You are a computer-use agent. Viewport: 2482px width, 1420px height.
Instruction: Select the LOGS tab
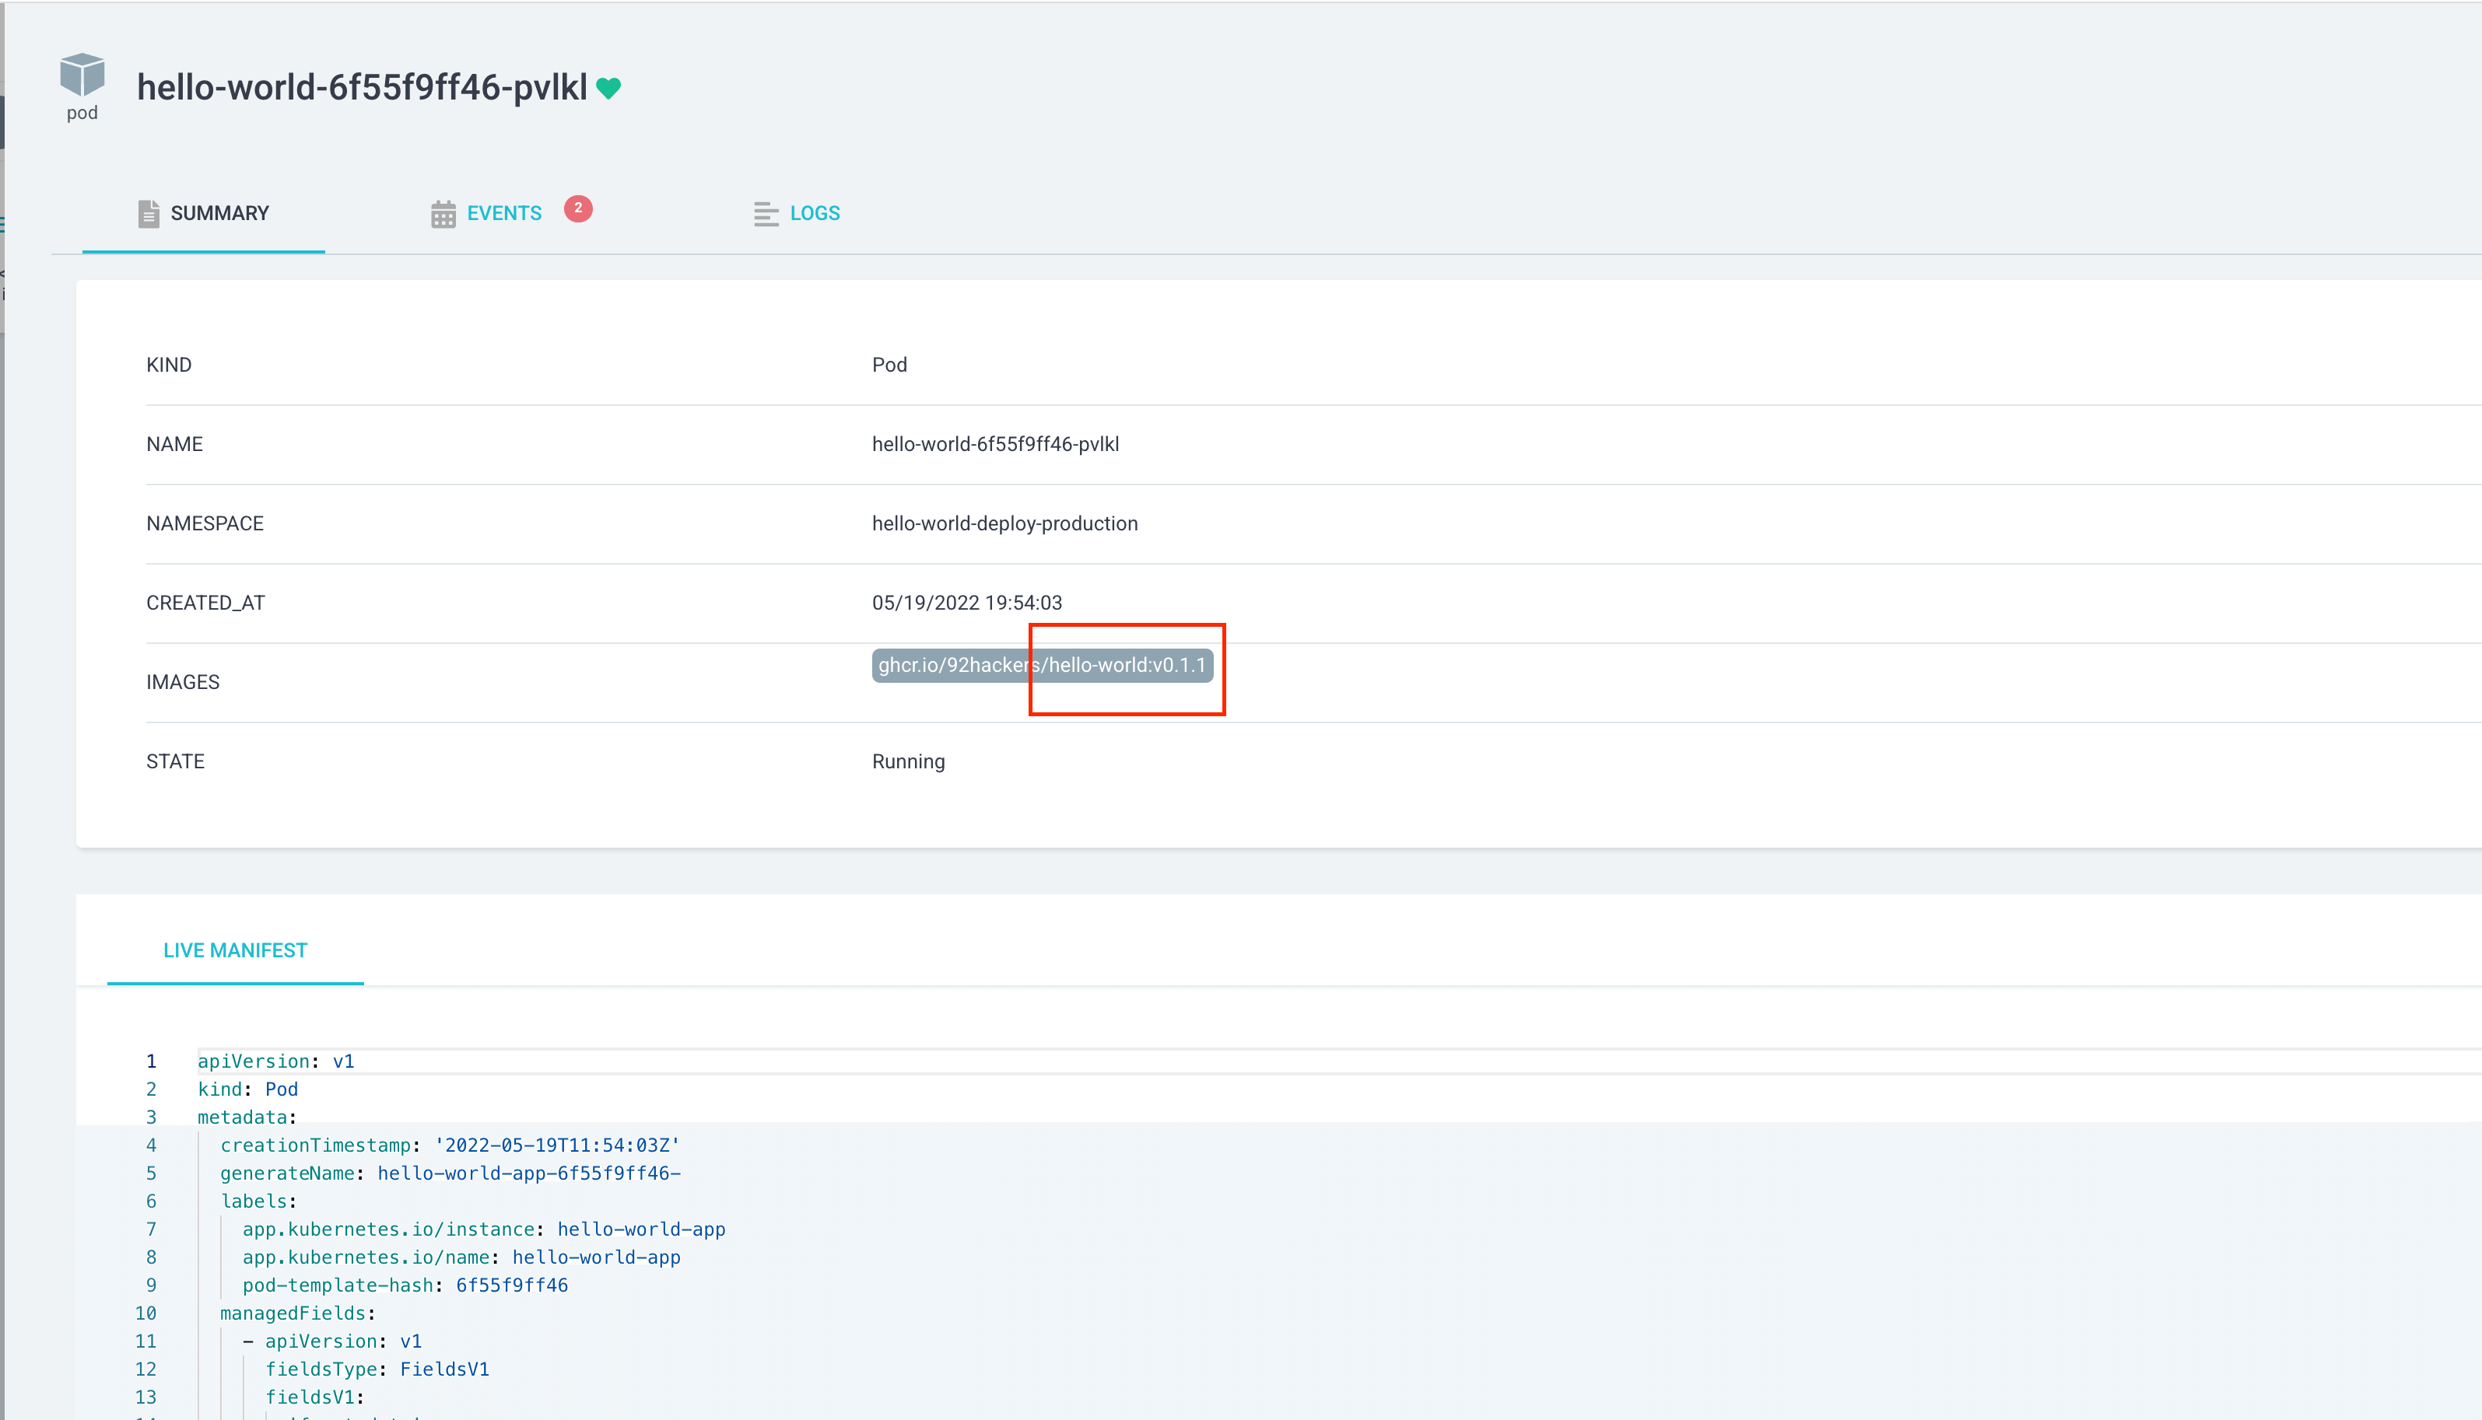[813, 213]
